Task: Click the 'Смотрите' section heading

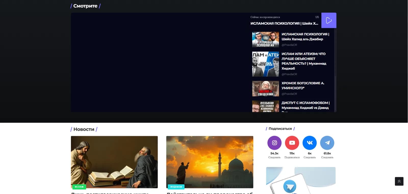Action: 85,6
